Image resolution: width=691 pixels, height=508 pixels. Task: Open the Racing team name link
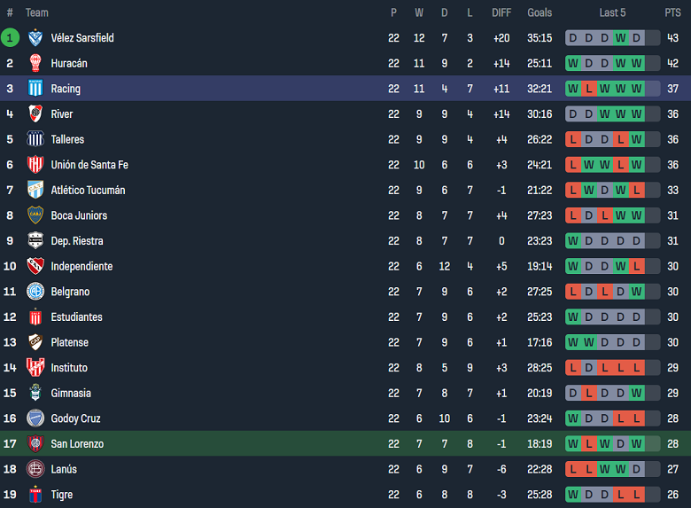[66, 89]
